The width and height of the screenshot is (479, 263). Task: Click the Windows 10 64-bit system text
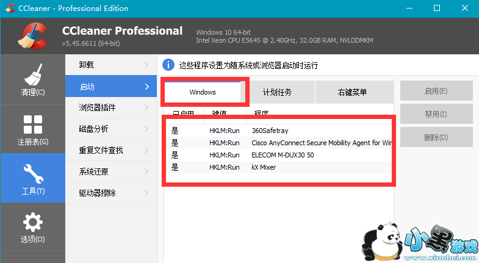223,32
